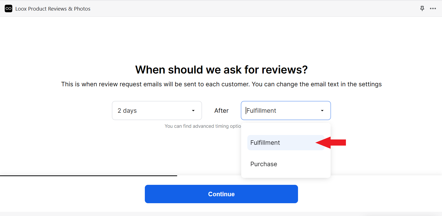Click the red arrow pointing at Fulfillment
The height and width of the screenshot is (216, 442).
click(331, 143)
